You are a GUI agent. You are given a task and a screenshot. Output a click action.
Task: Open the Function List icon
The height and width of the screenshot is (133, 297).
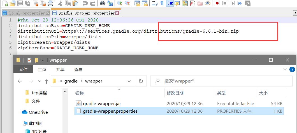coord(193,3)
